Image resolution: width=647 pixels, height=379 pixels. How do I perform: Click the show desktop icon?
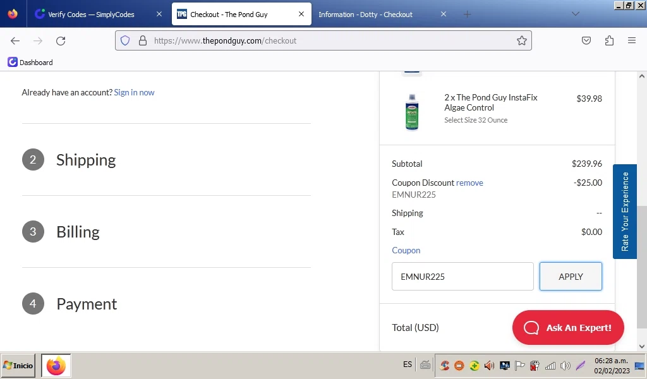[x=639, y=366]
